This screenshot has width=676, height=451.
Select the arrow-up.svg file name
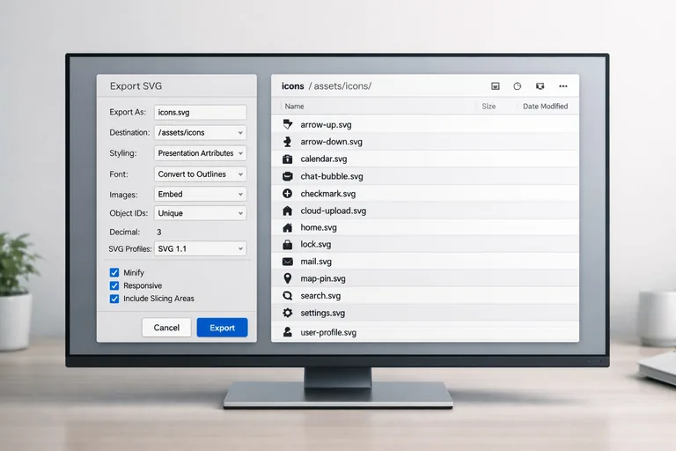326,125
